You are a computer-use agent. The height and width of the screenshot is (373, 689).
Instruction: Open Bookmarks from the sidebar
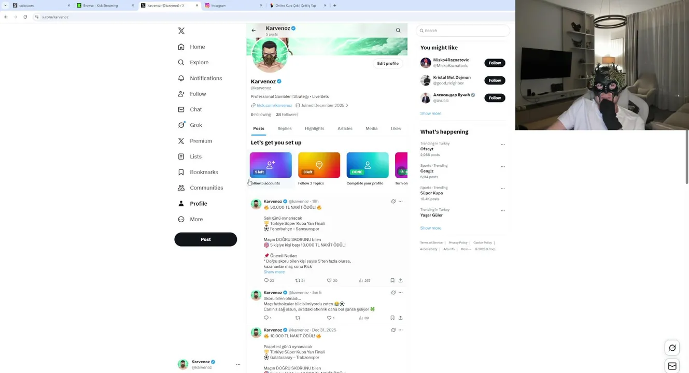point(198,172)
